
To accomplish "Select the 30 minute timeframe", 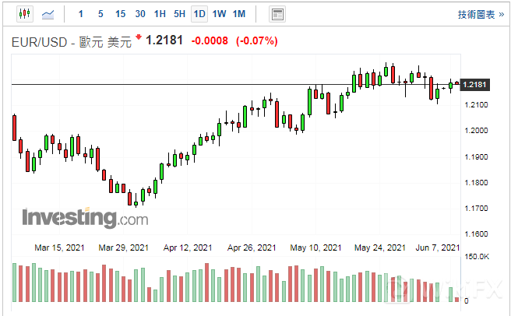I will click(139, 14).
